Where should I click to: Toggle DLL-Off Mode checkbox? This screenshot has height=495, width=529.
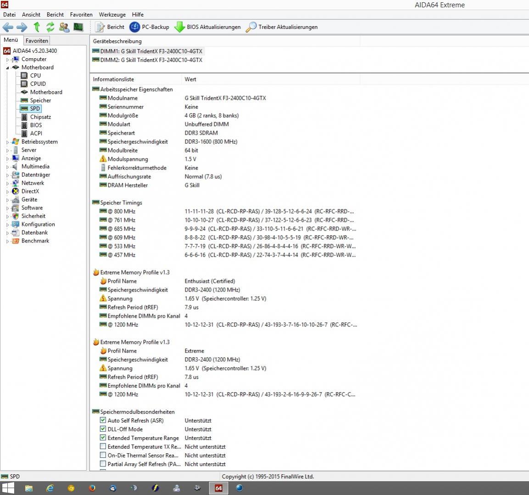pos(103,429)
